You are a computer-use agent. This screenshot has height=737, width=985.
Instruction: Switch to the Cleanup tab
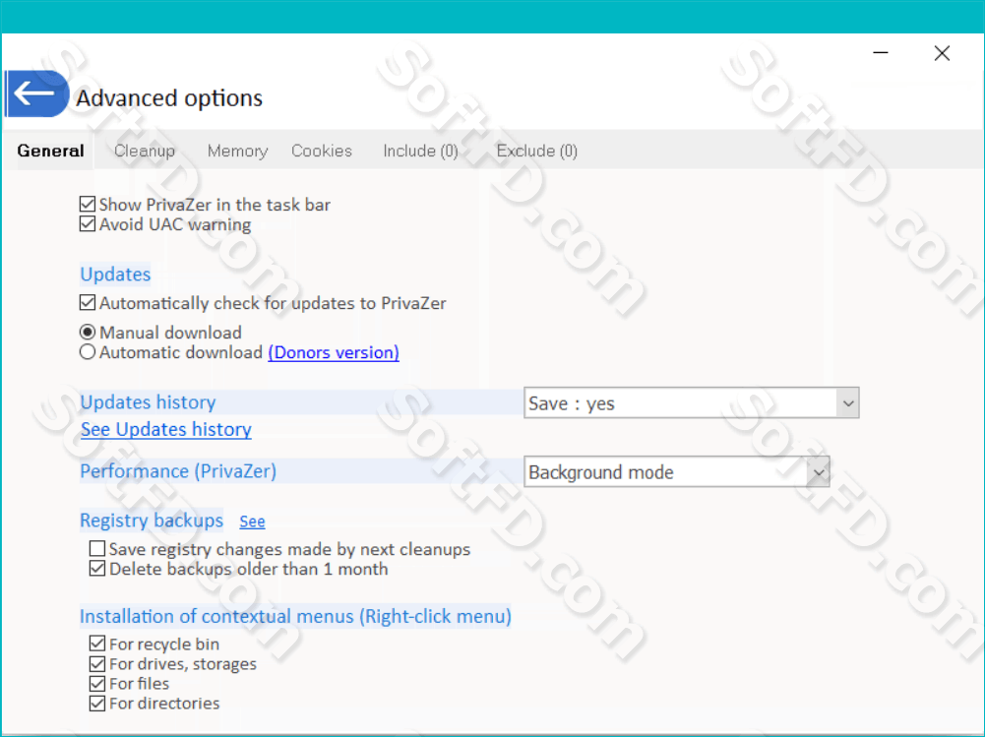[x=145, y=151]
